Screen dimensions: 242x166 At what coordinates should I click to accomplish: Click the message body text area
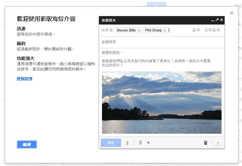pyautogui.click(x=161, y=60)
